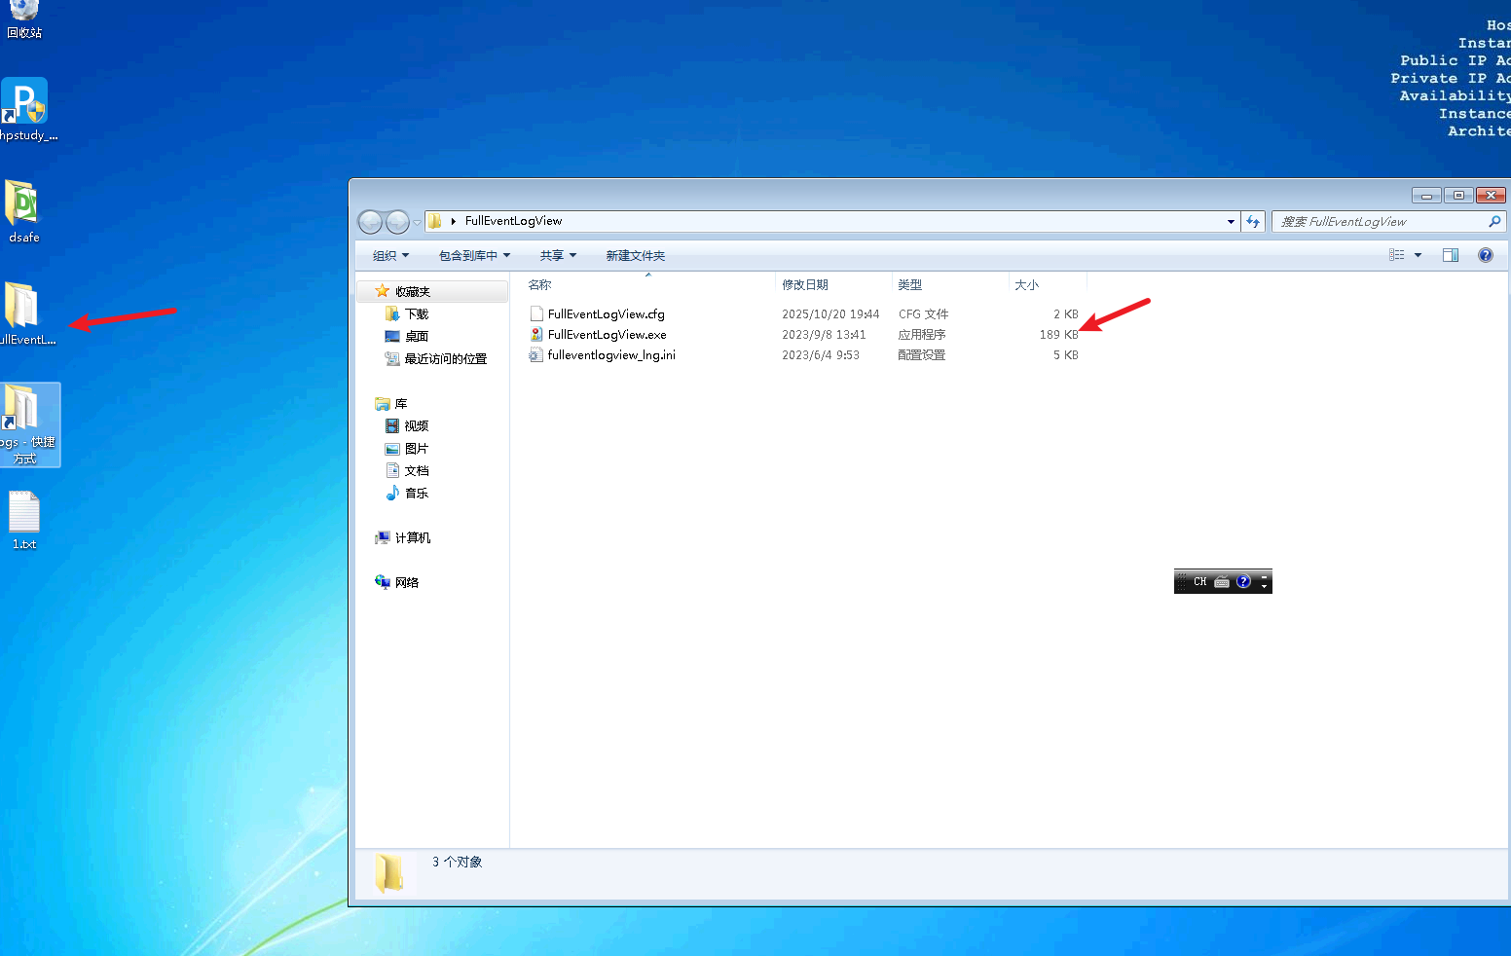The image size is (1511, 956).
Task: Select the dsafe folder on desktop
Action: [x=24, y=211]
